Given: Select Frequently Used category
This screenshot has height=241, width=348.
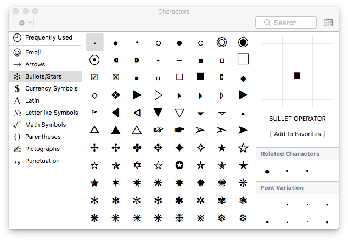Looking at the screenshot, I should [x=46, y=37].
